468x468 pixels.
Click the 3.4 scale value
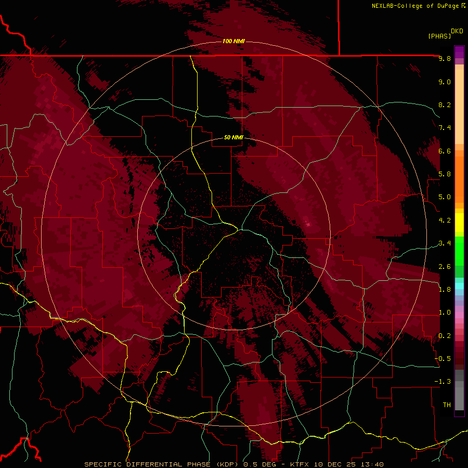[445, 243]
